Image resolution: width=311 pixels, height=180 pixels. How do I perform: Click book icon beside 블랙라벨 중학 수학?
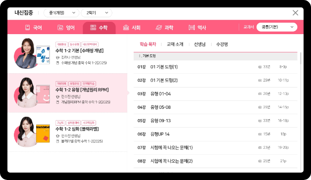(x=57, y=141)
